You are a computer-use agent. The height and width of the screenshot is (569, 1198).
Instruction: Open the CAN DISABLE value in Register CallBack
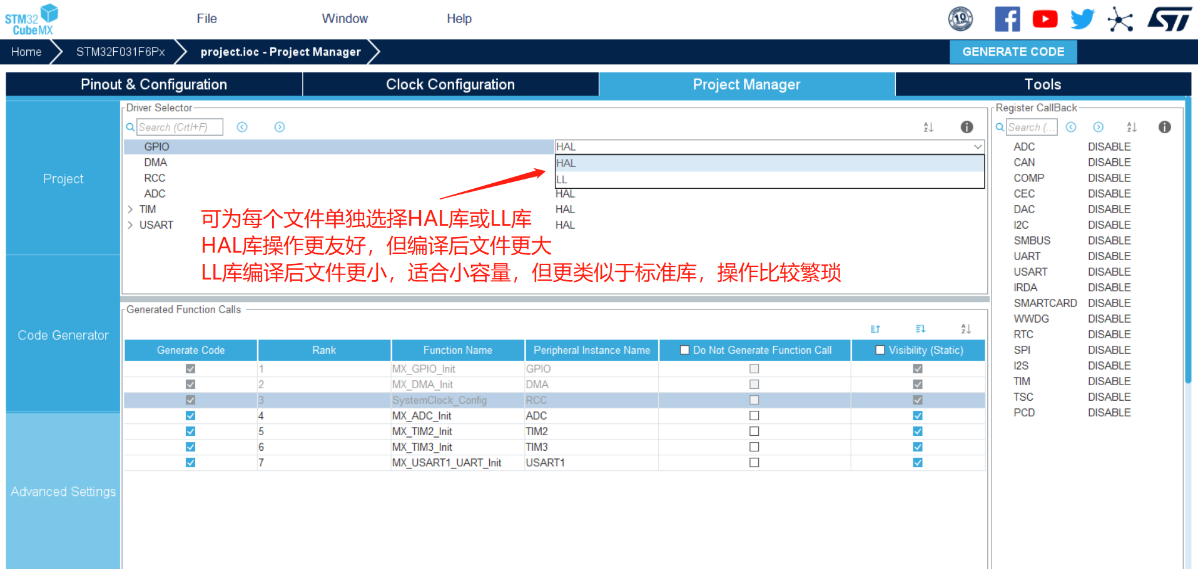[1109, 163]
